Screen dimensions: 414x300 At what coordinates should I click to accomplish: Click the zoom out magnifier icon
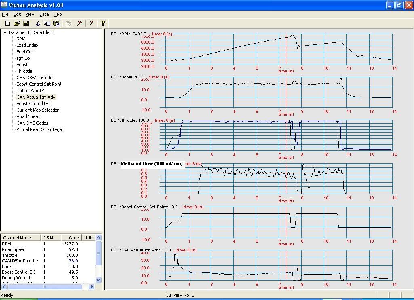tap(91, 23)
